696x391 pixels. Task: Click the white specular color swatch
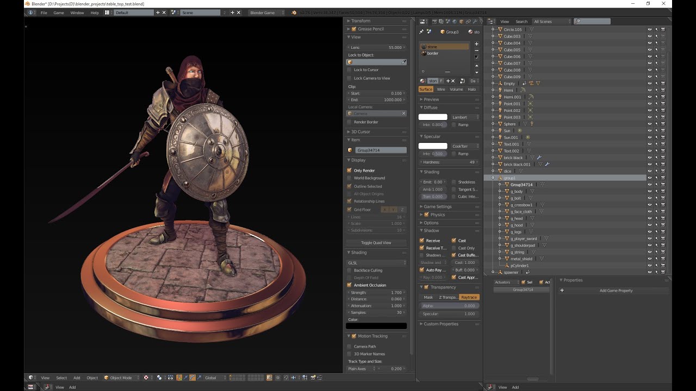coord(433,146)
